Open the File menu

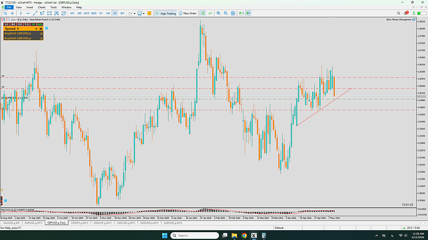(9, 7)
